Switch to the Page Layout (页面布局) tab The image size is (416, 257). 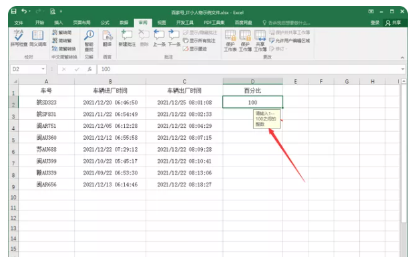tap(81, 23)
